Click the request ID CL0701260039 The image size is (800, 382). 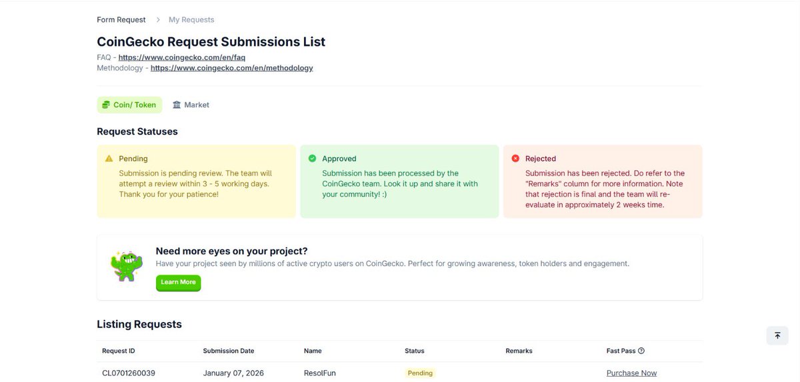click(129, 373)
